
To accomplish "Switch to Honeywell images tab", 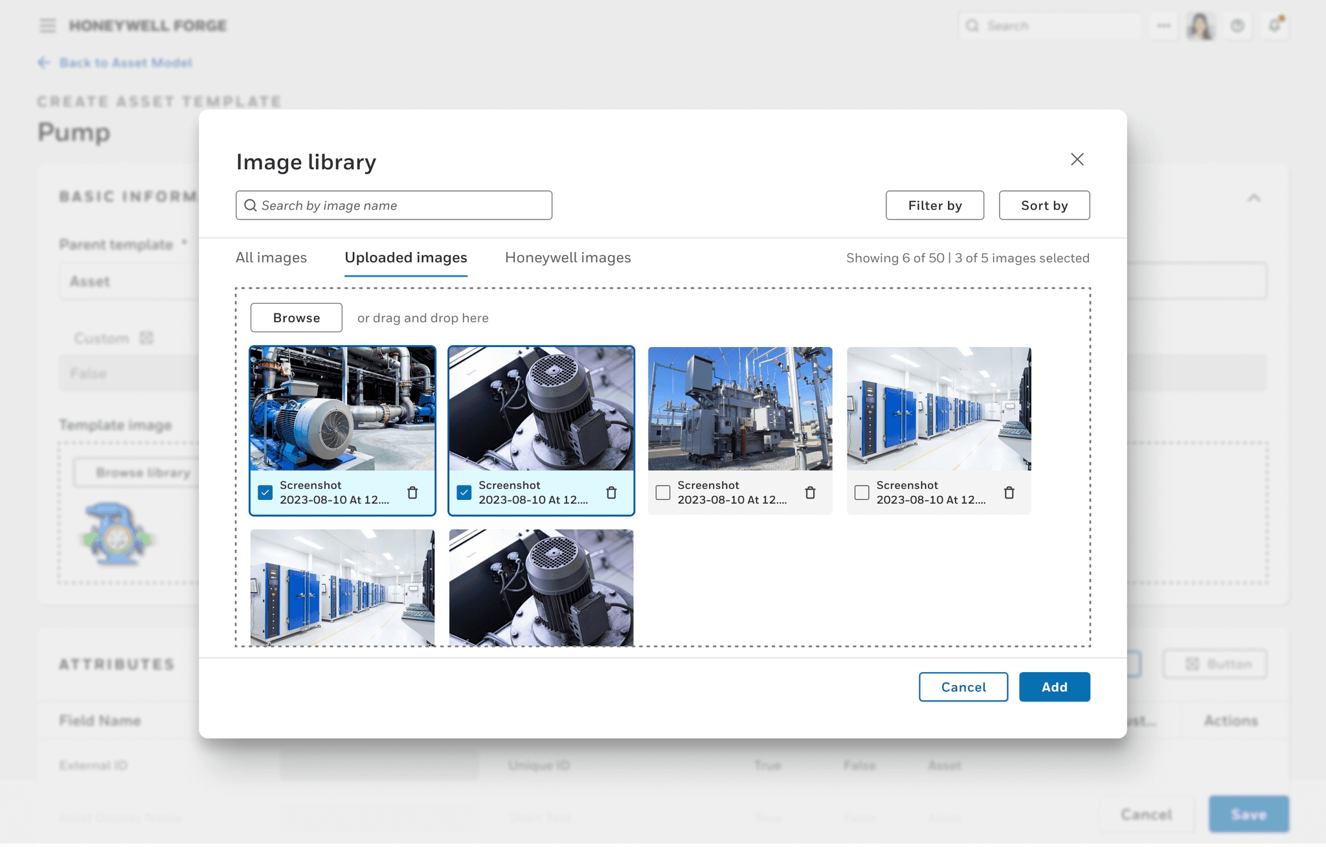I will tap(568, 257).
